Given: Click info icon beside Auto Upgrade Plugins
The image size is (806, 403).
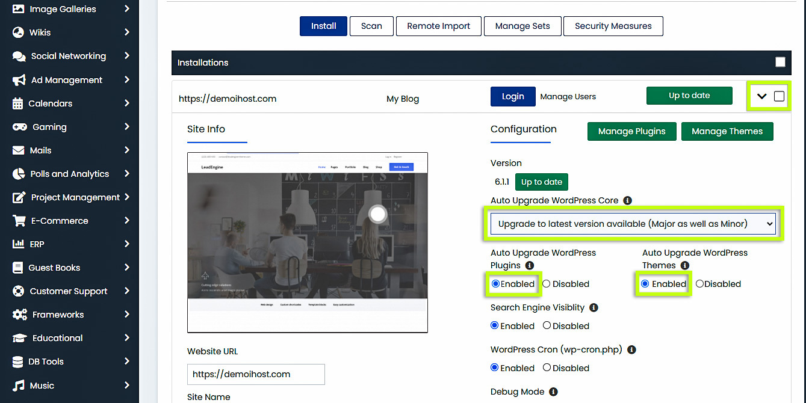Looking at the screenshot, I should click(x=530, y=265).
